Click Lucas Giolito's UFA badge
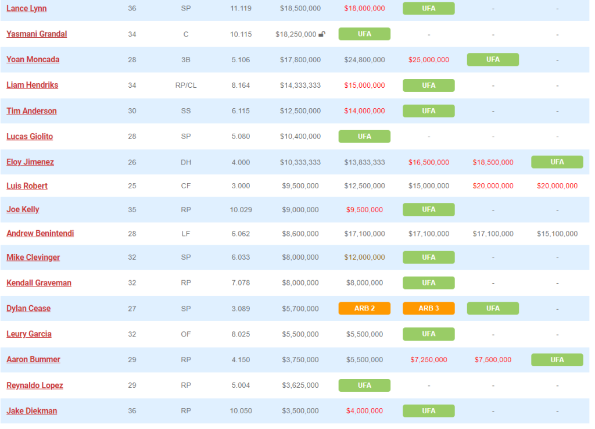595x429 pixels. coord(364,136)
